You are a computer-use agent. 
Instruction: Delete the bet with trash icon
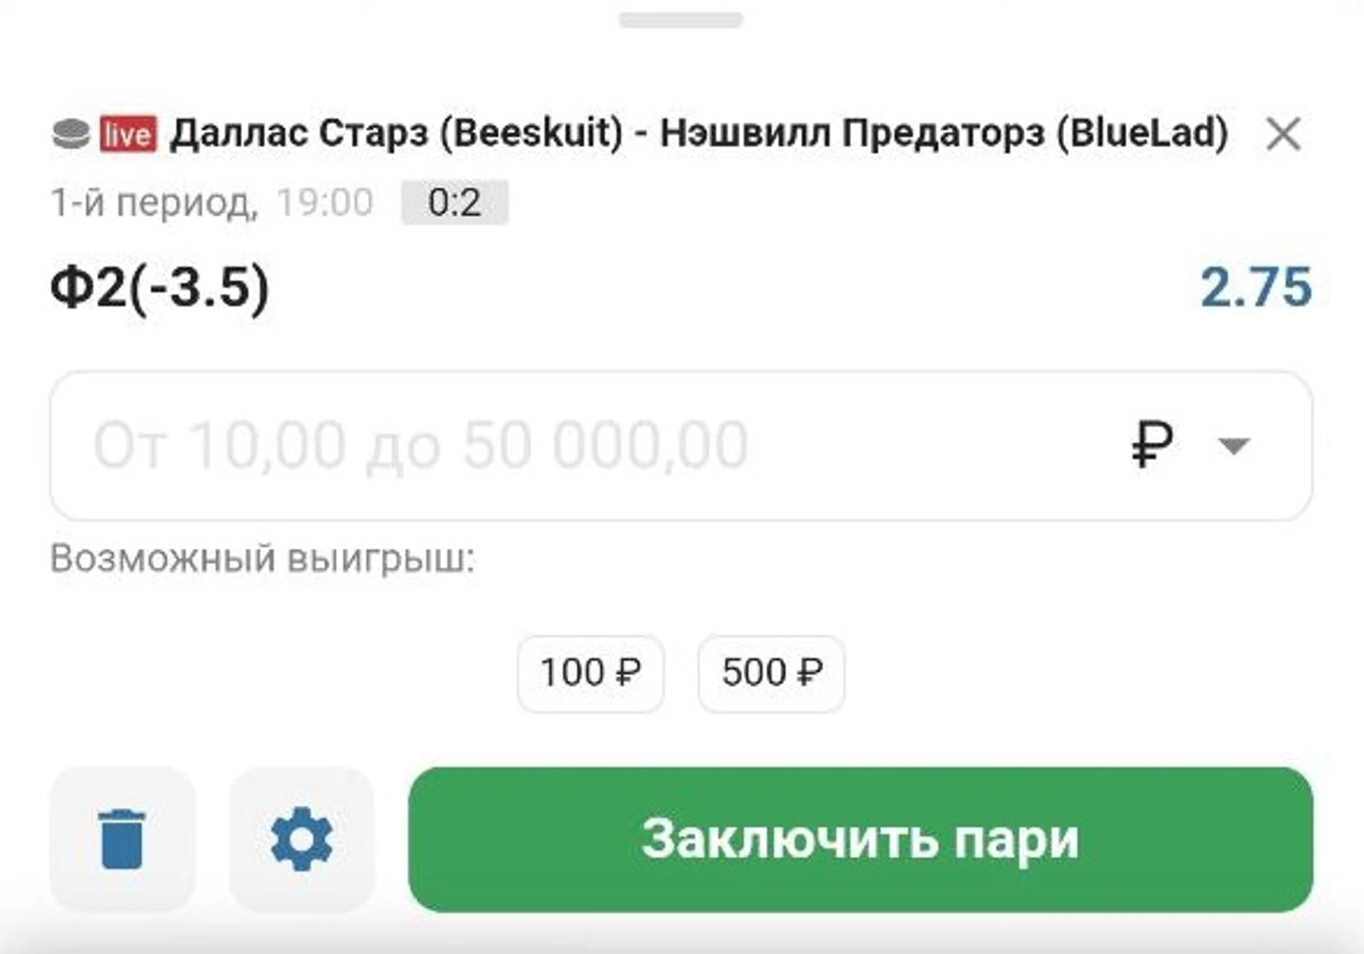[x=122, y=838]
